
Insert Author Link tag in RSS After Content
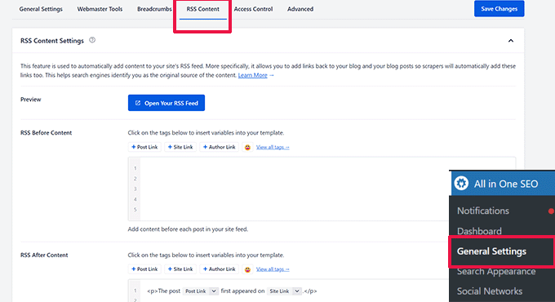tap(219, 269)
